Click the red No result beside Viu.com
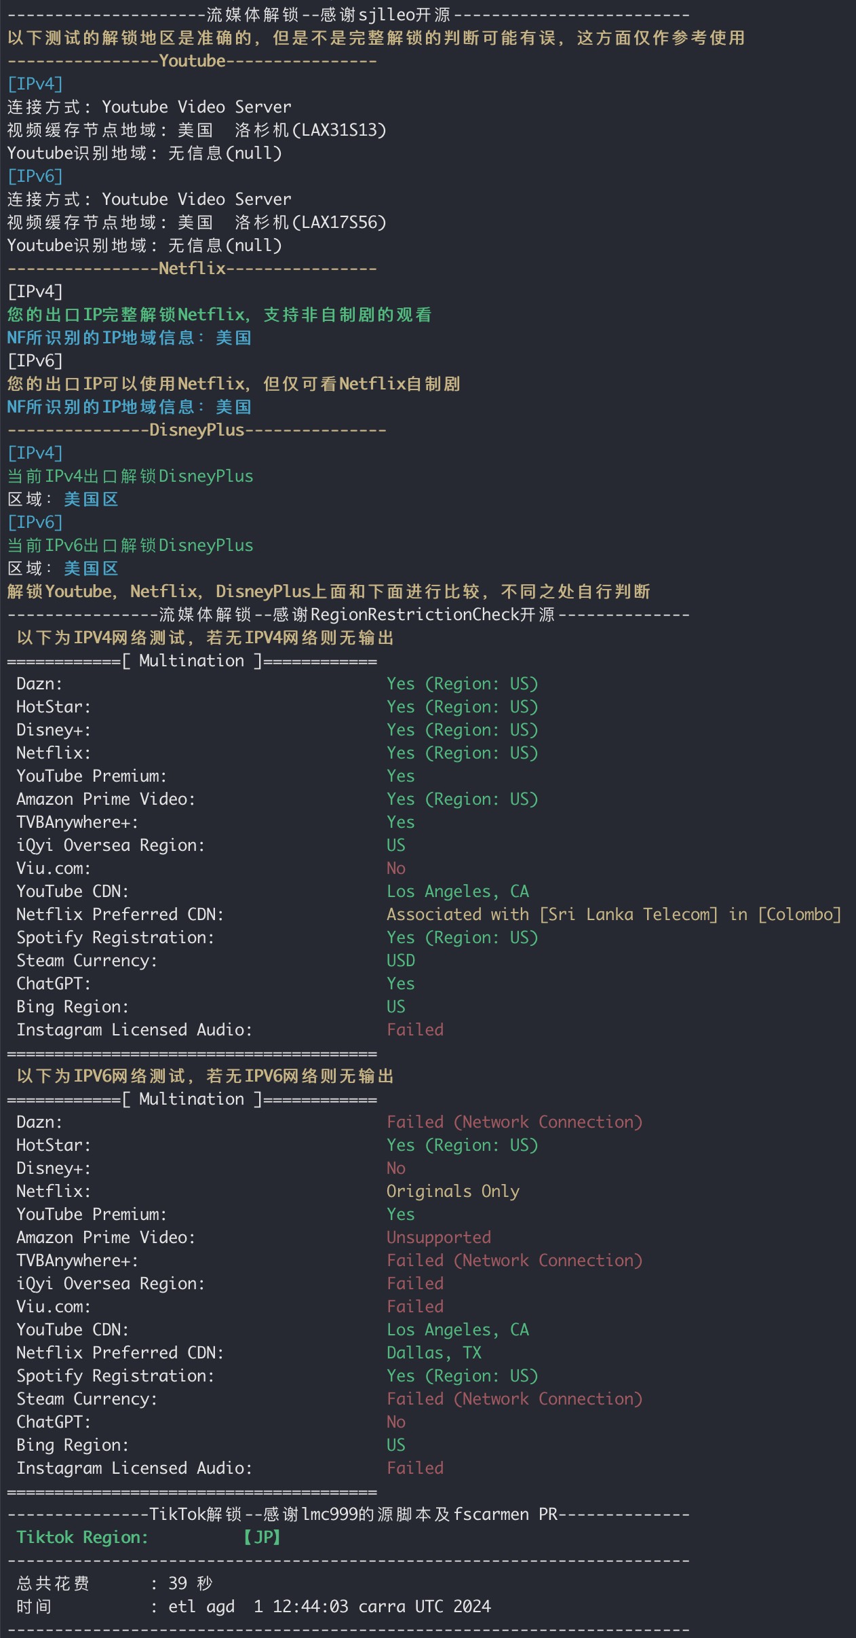Viewport: 856px width, 1638px height. click(x=395, y=869)
